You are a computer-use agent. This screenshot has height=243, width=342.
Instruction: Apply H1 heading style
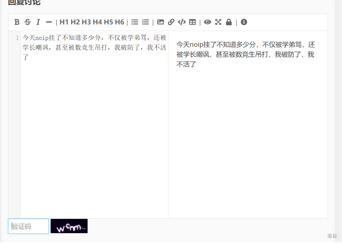64,22
